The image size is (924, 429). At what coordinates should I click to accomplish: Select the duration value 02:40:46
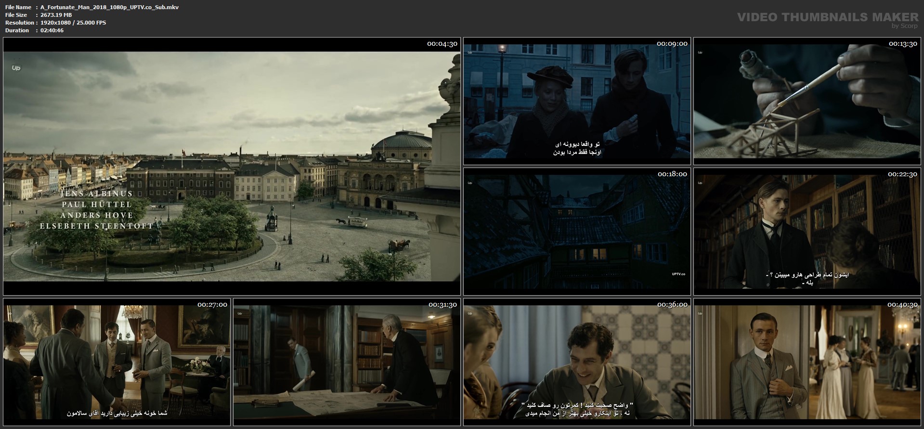pyautogui.click(x=52, y=30)
